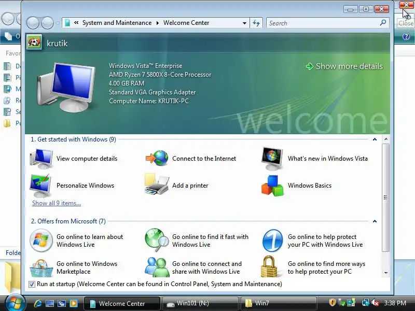This screenshot has width=415, height=311.
Task: Open the find it fast Windows Live icon
Action: point(157,240)
